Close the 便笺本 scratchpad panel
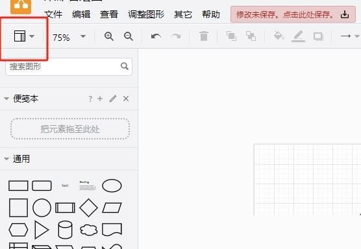The width and height of the screenshot is (361, 249). point(126,99)
